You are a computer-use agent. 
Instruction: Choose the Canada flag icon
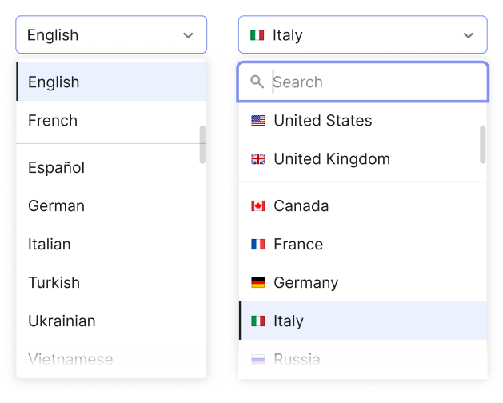pyautogui.click(x=258, y=206)
